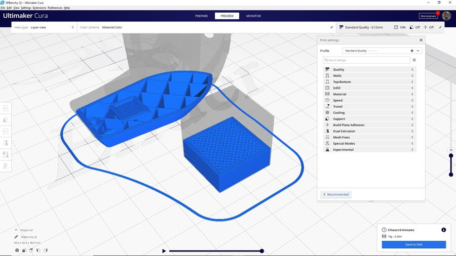Image resolution: width=456 pixels, height=256 pixels.
Task: Open the settings visibility hamburger menu
Action: point(414,60)
